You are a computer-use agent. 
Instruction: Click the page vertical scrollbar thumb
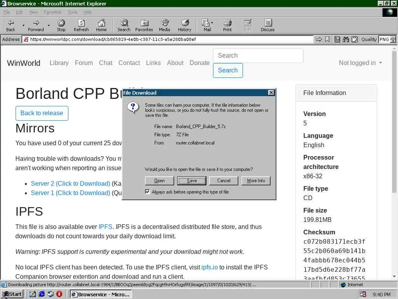394,122
